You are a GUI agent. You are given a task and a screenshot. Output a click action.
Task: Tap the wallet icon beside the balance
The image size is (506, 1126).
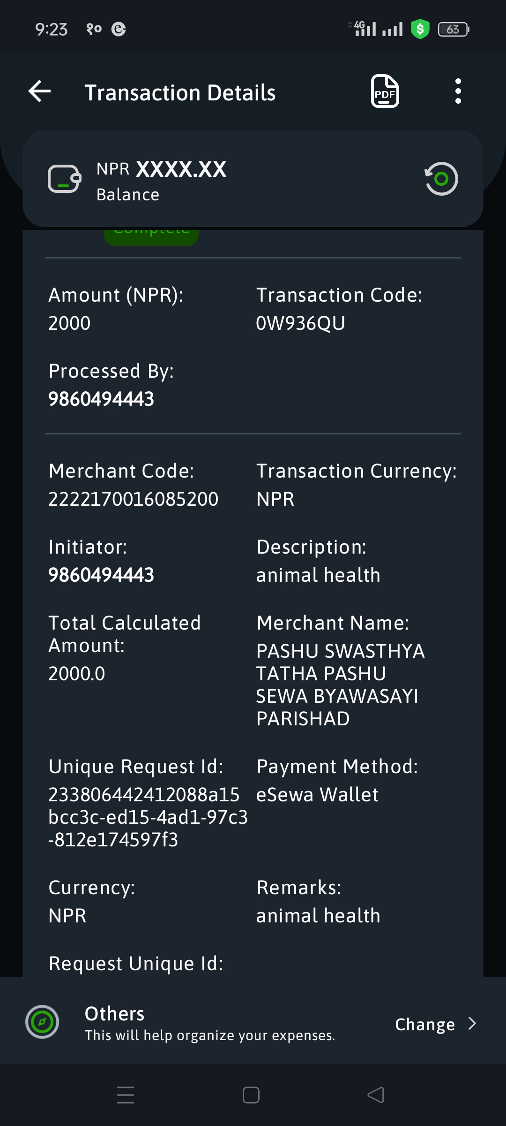[x=64, y=179]
